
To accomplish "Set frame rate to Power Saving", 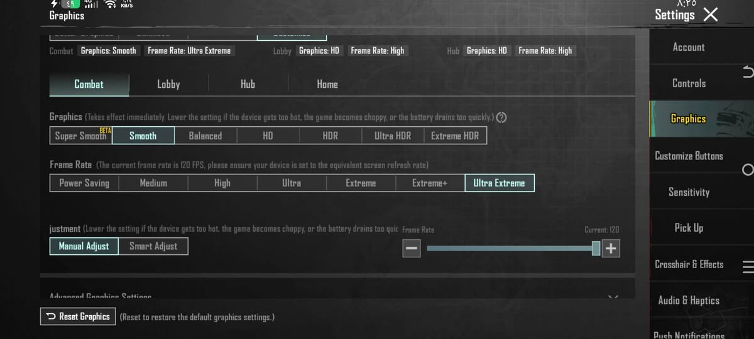I will (84, 183).
